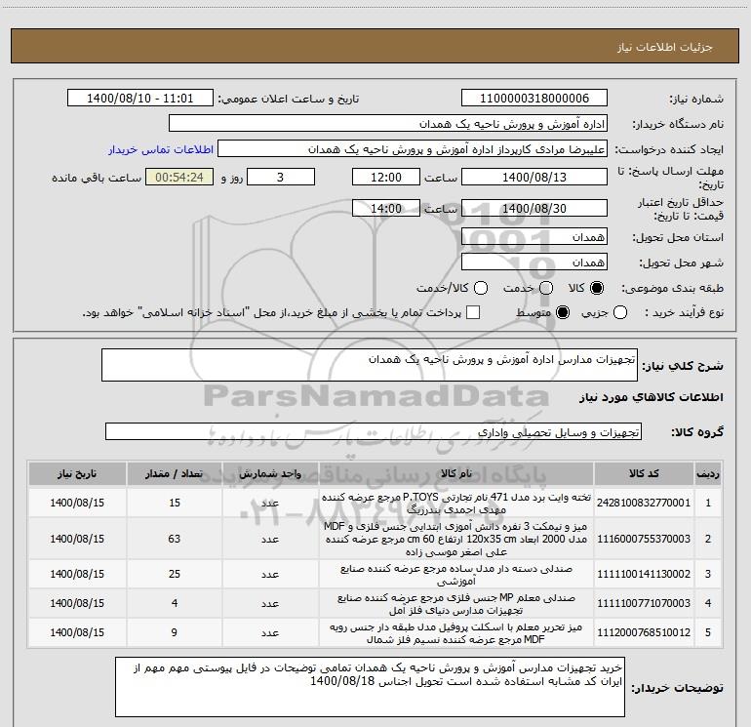The width and height of the screenshot is (751, 727).
Task: Click item code 1111100771070003
Action: coord(644,603)
